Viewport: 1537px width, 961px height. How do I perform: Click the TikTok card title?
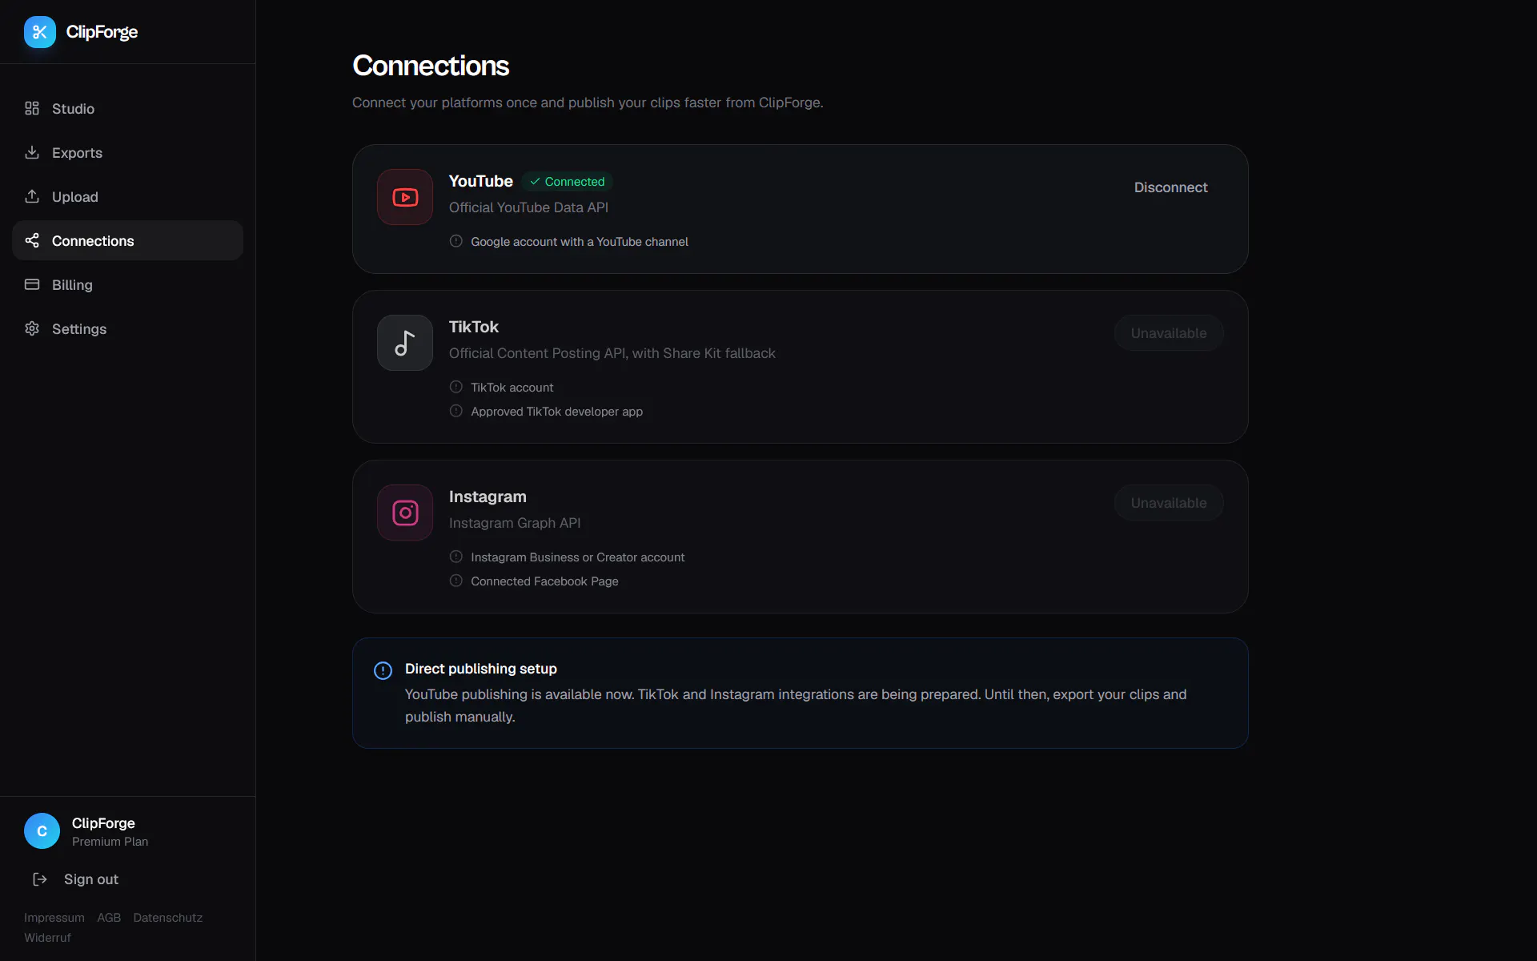[x=474, y=327]
